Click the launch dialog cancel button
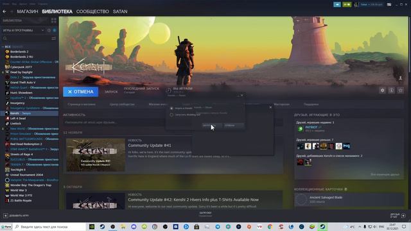The height and width of the screenshot is (231, 411). pos(233,126)
